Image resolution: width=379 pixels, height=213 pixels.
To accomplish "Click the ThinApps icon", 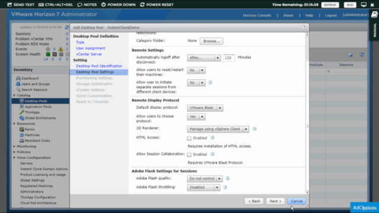I will point(22,112).
